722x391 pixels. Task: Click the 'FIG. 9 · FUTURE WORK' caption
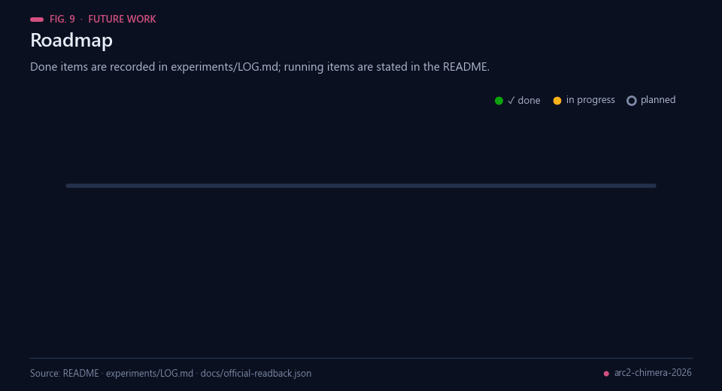[103, 20]
